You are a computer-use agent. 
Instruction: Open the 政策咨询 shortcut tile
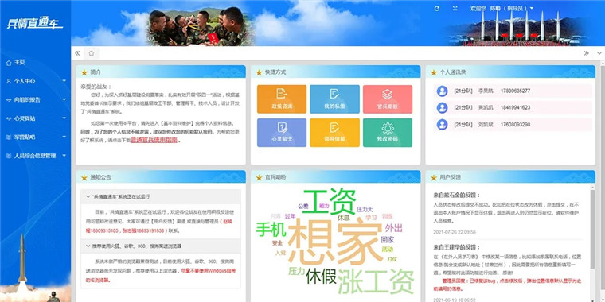pos(282,99)
